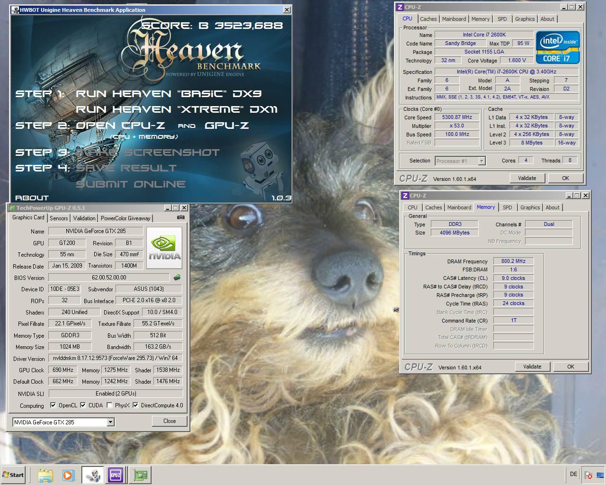The height and width of the screenshot is (485, 606).
Task: Switch to the HWBOT Heaven taskbar icon
Action: [x=93, y=475]
